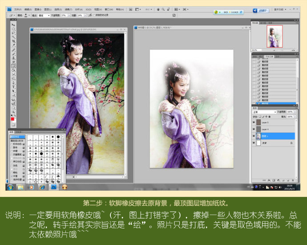
Task: Open the 图像(I) menu
Action: 38,9
